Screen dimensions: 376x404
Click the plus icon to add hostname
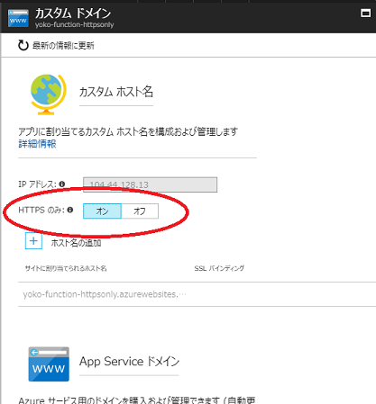pos(33,241)
